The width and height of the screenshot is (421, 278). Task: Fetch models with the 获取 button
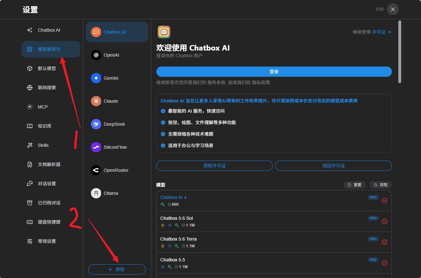[x=381, y=185]
